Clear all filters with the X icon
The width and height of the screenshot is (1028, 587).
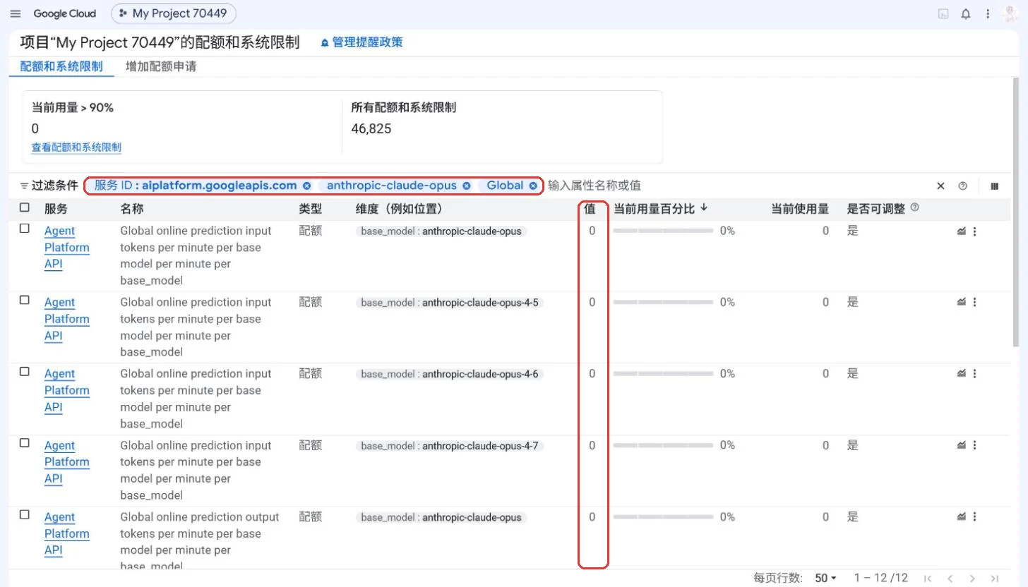(x=940, y=186)
